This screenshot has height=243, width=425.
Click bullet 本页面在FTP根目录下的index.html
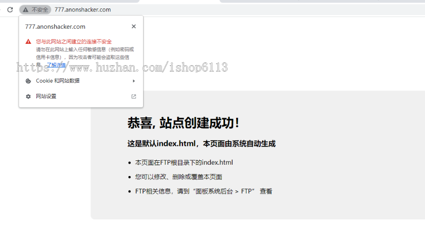184,162
